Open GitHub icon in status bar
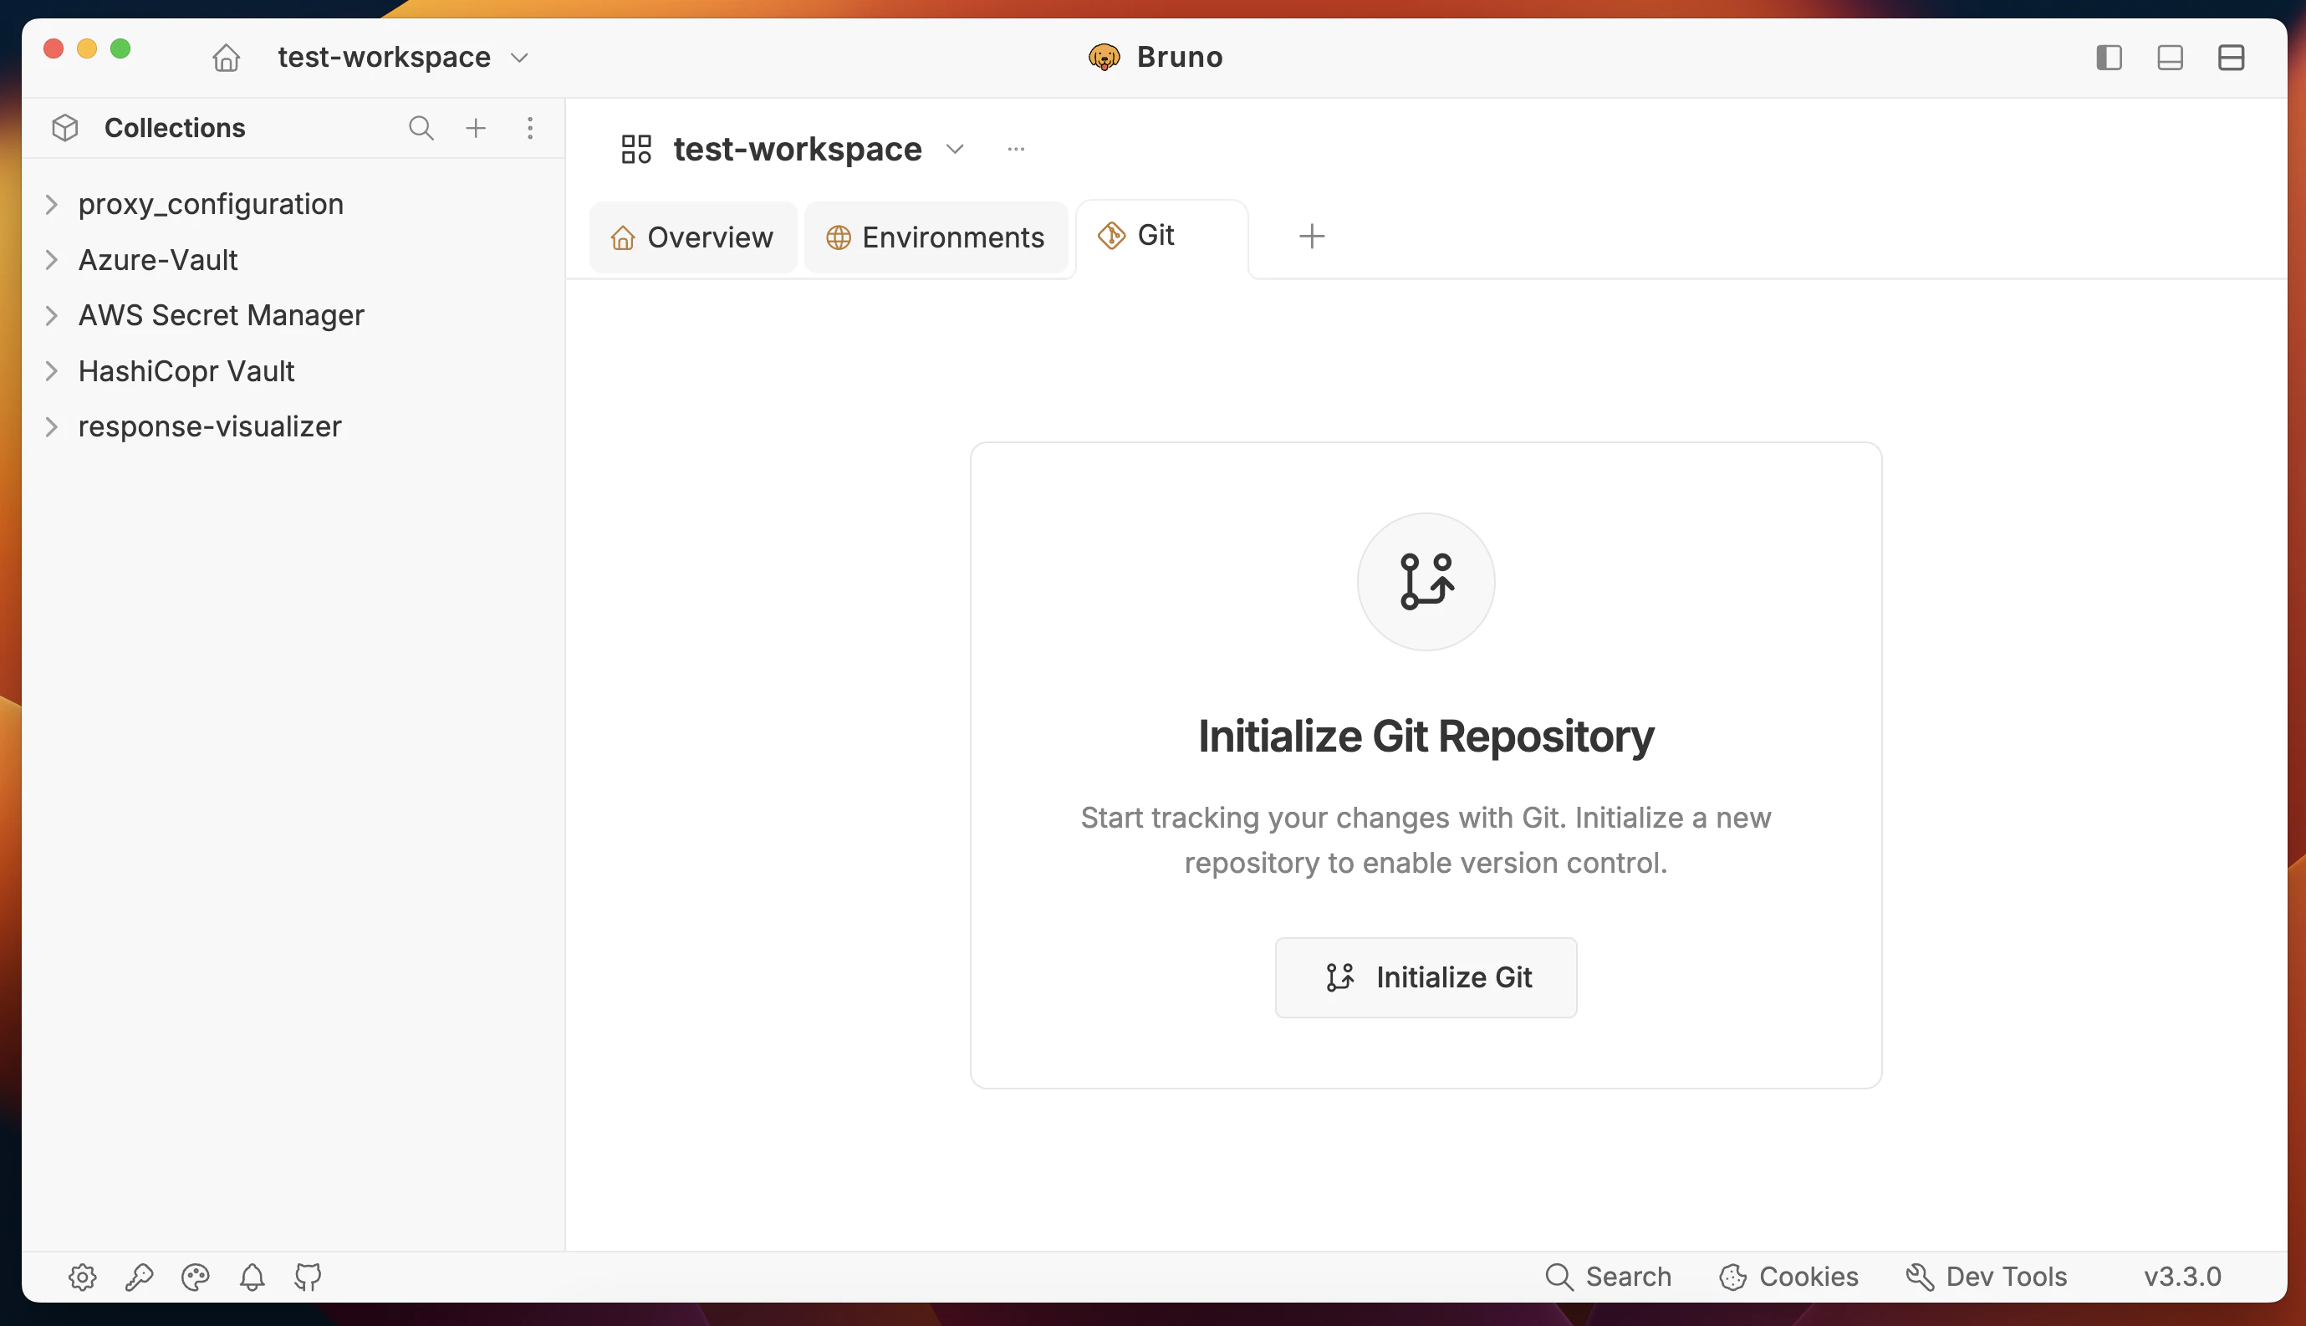This screenshot has height=1326, width=2306. click(x=308, y=1277)
